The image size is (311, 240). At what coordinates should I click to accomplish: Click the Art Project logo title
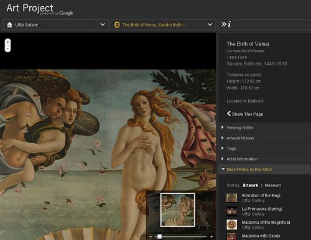click(30, 8)
